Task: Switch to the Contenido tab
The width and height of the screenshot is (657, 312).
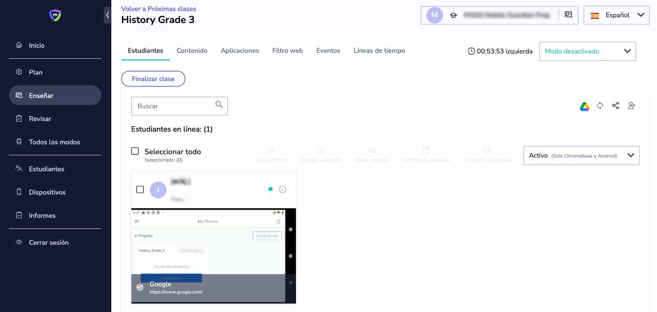Action: coord(192,51)
